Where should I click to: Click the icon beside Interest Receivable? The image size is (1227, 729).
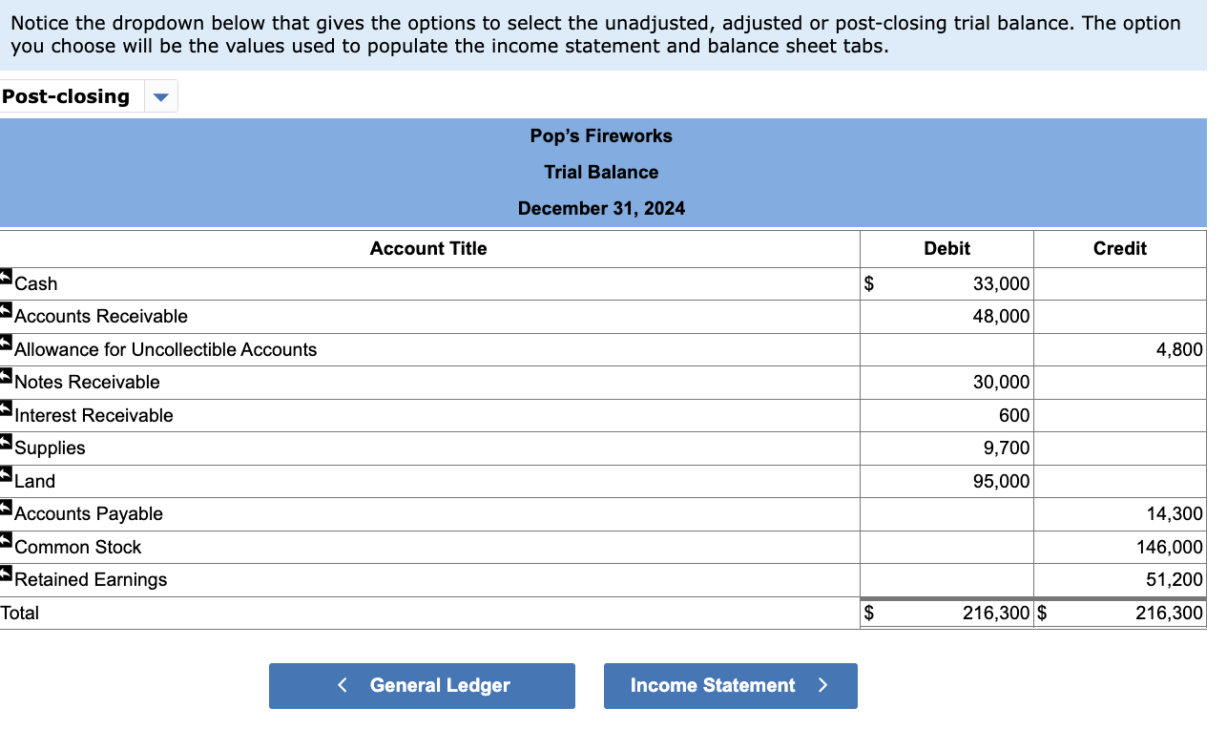[4, 408]
